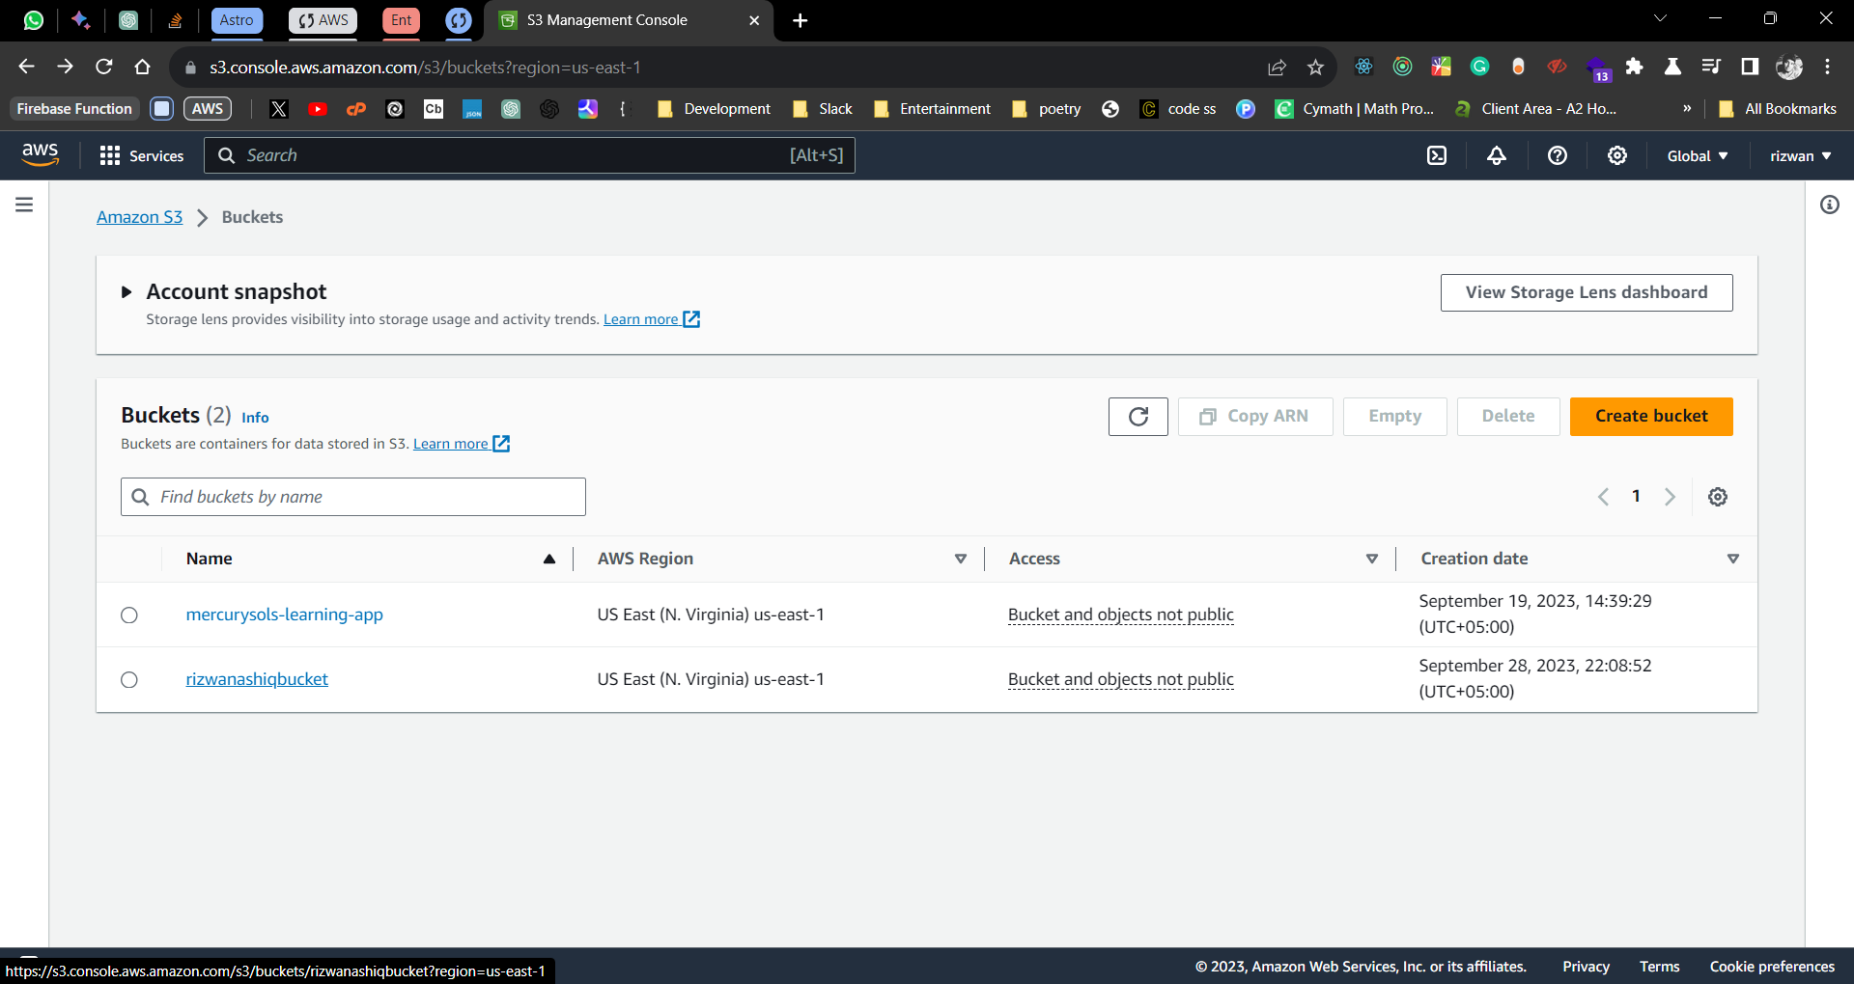Bookmark this page with the star
The image size is (1854, 984).
(x=1315, y=67)
